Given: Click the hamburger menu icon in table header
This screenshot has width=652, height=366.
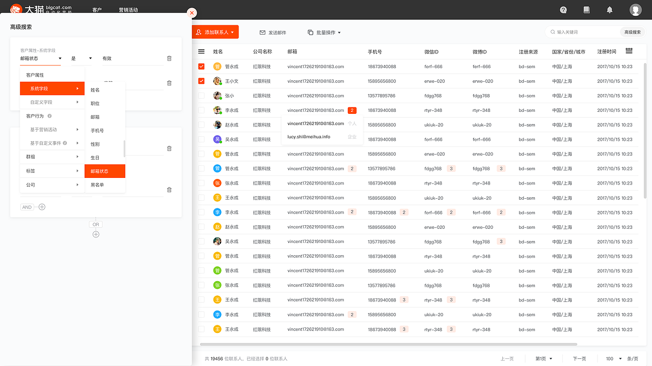Looking at the screenshot, I should pos(201,51).
